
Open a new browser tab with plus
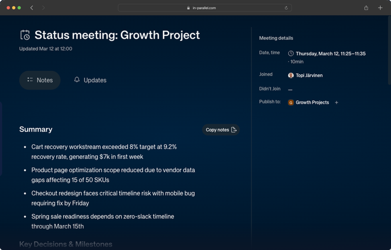tap(380, 8)
